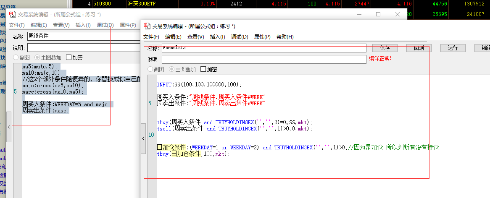Open 调试(D) menu in back editor window
The height and width of the screenshot is (198, 490).
[x=105, y=25]
